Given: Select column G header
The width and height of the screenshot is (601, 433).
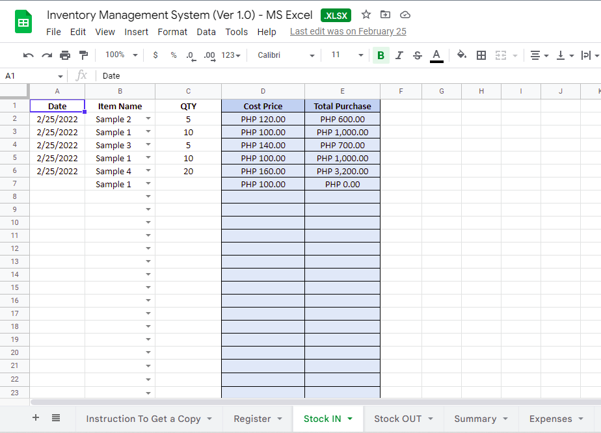Looking at the screenshot, I should click(x=442, y=91).
